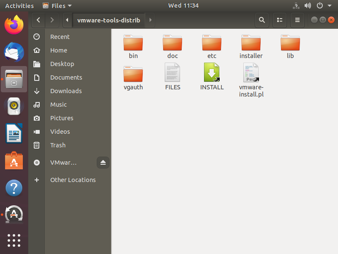This screenshot has width=338, height=254.
Task: Open the hamburger menu in Files
Action: pos(297,20)
